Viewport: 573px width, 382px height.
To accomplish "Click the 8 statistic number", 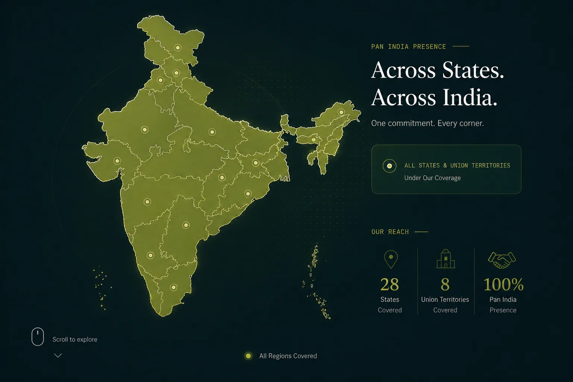I will (x=445, y=285).
